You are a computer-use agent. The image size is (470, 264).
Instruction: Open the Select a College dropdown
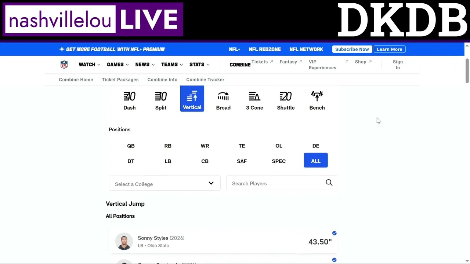(164, 183)
